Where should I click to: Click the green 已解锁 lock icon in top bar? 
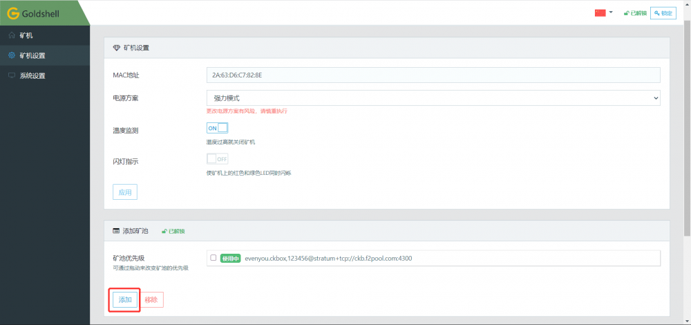pos(626,13)
